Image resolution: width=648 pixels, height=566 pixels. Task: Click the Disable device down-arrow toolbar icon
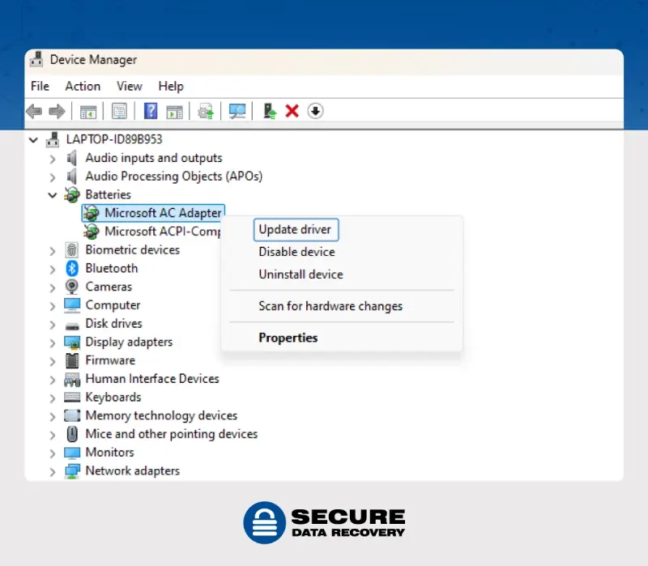tap(315, 111)
